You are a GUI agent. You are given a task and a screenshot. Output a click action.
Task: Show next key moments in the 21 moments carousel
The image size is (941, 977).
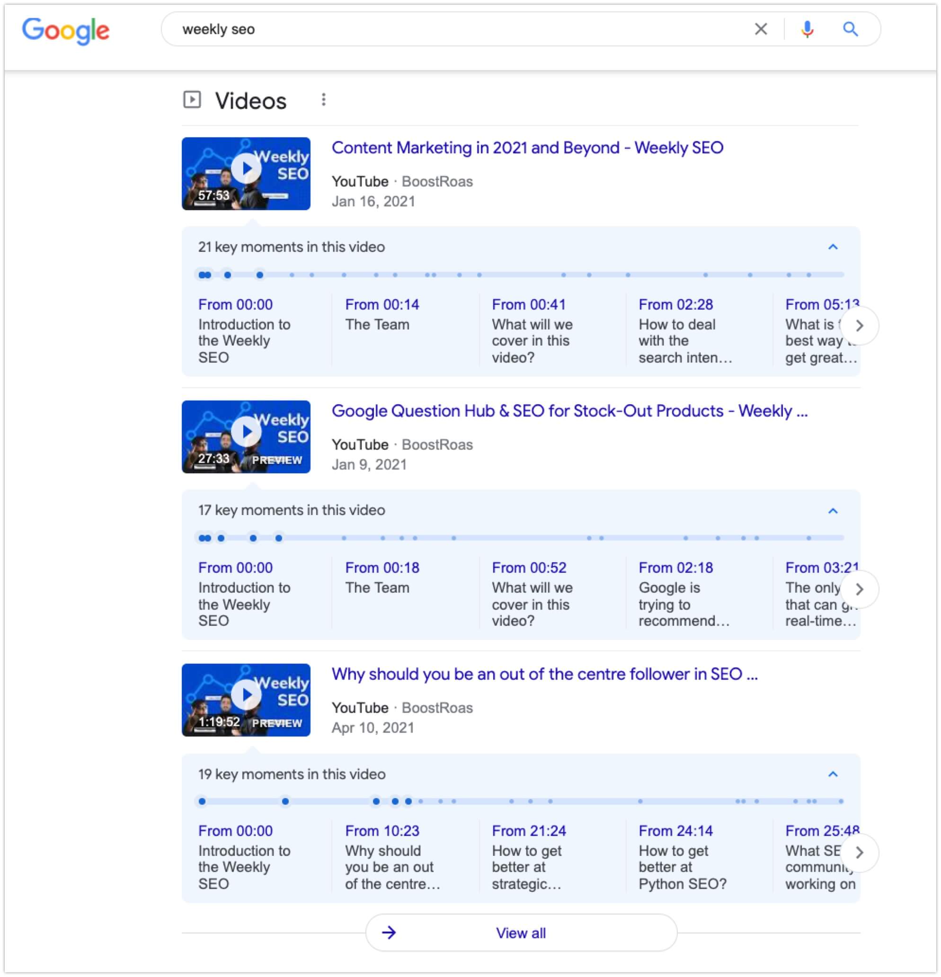(859, 326)
